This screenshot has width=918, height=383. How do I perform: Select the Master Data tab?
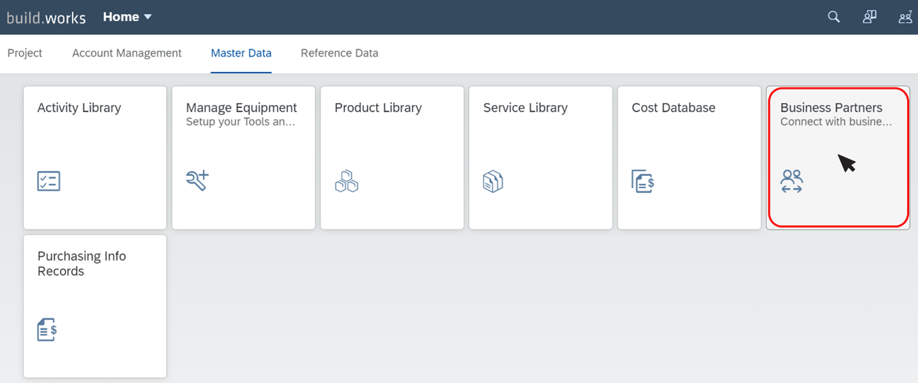click(241, 53)
